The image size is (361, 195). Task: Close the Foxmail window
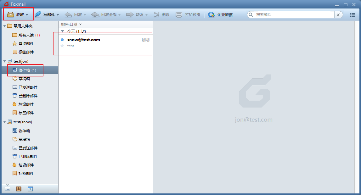click(354, 5)
